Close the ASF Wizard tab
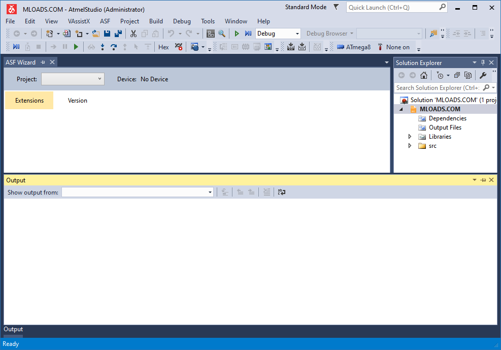 pyautogui.click(x=52, y=62)
